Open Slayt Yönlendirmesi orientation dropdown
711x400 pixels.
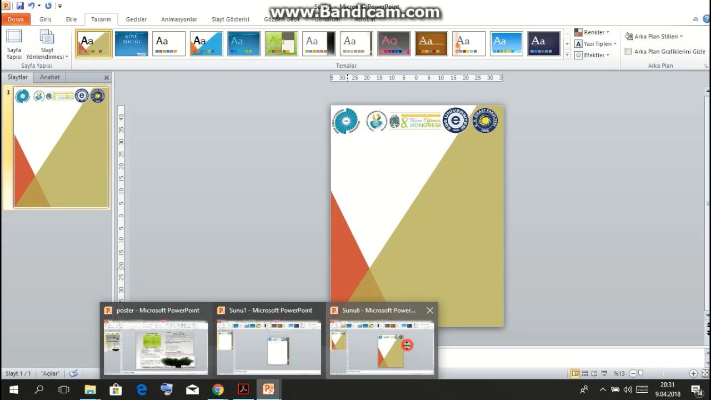pos(47,44)
